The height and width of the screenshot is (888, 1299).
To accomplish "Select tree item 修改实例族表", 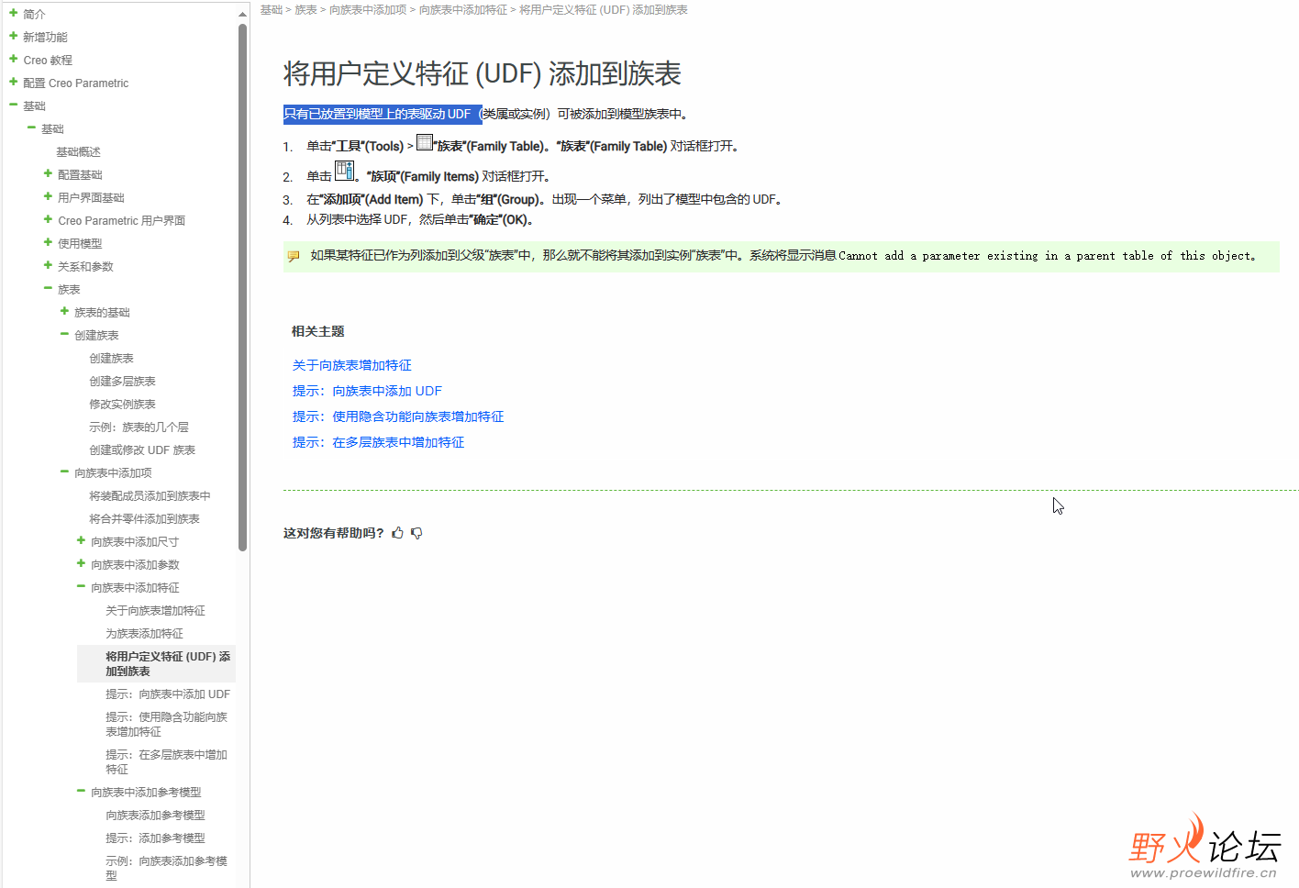I will click(x=122, y=404).
